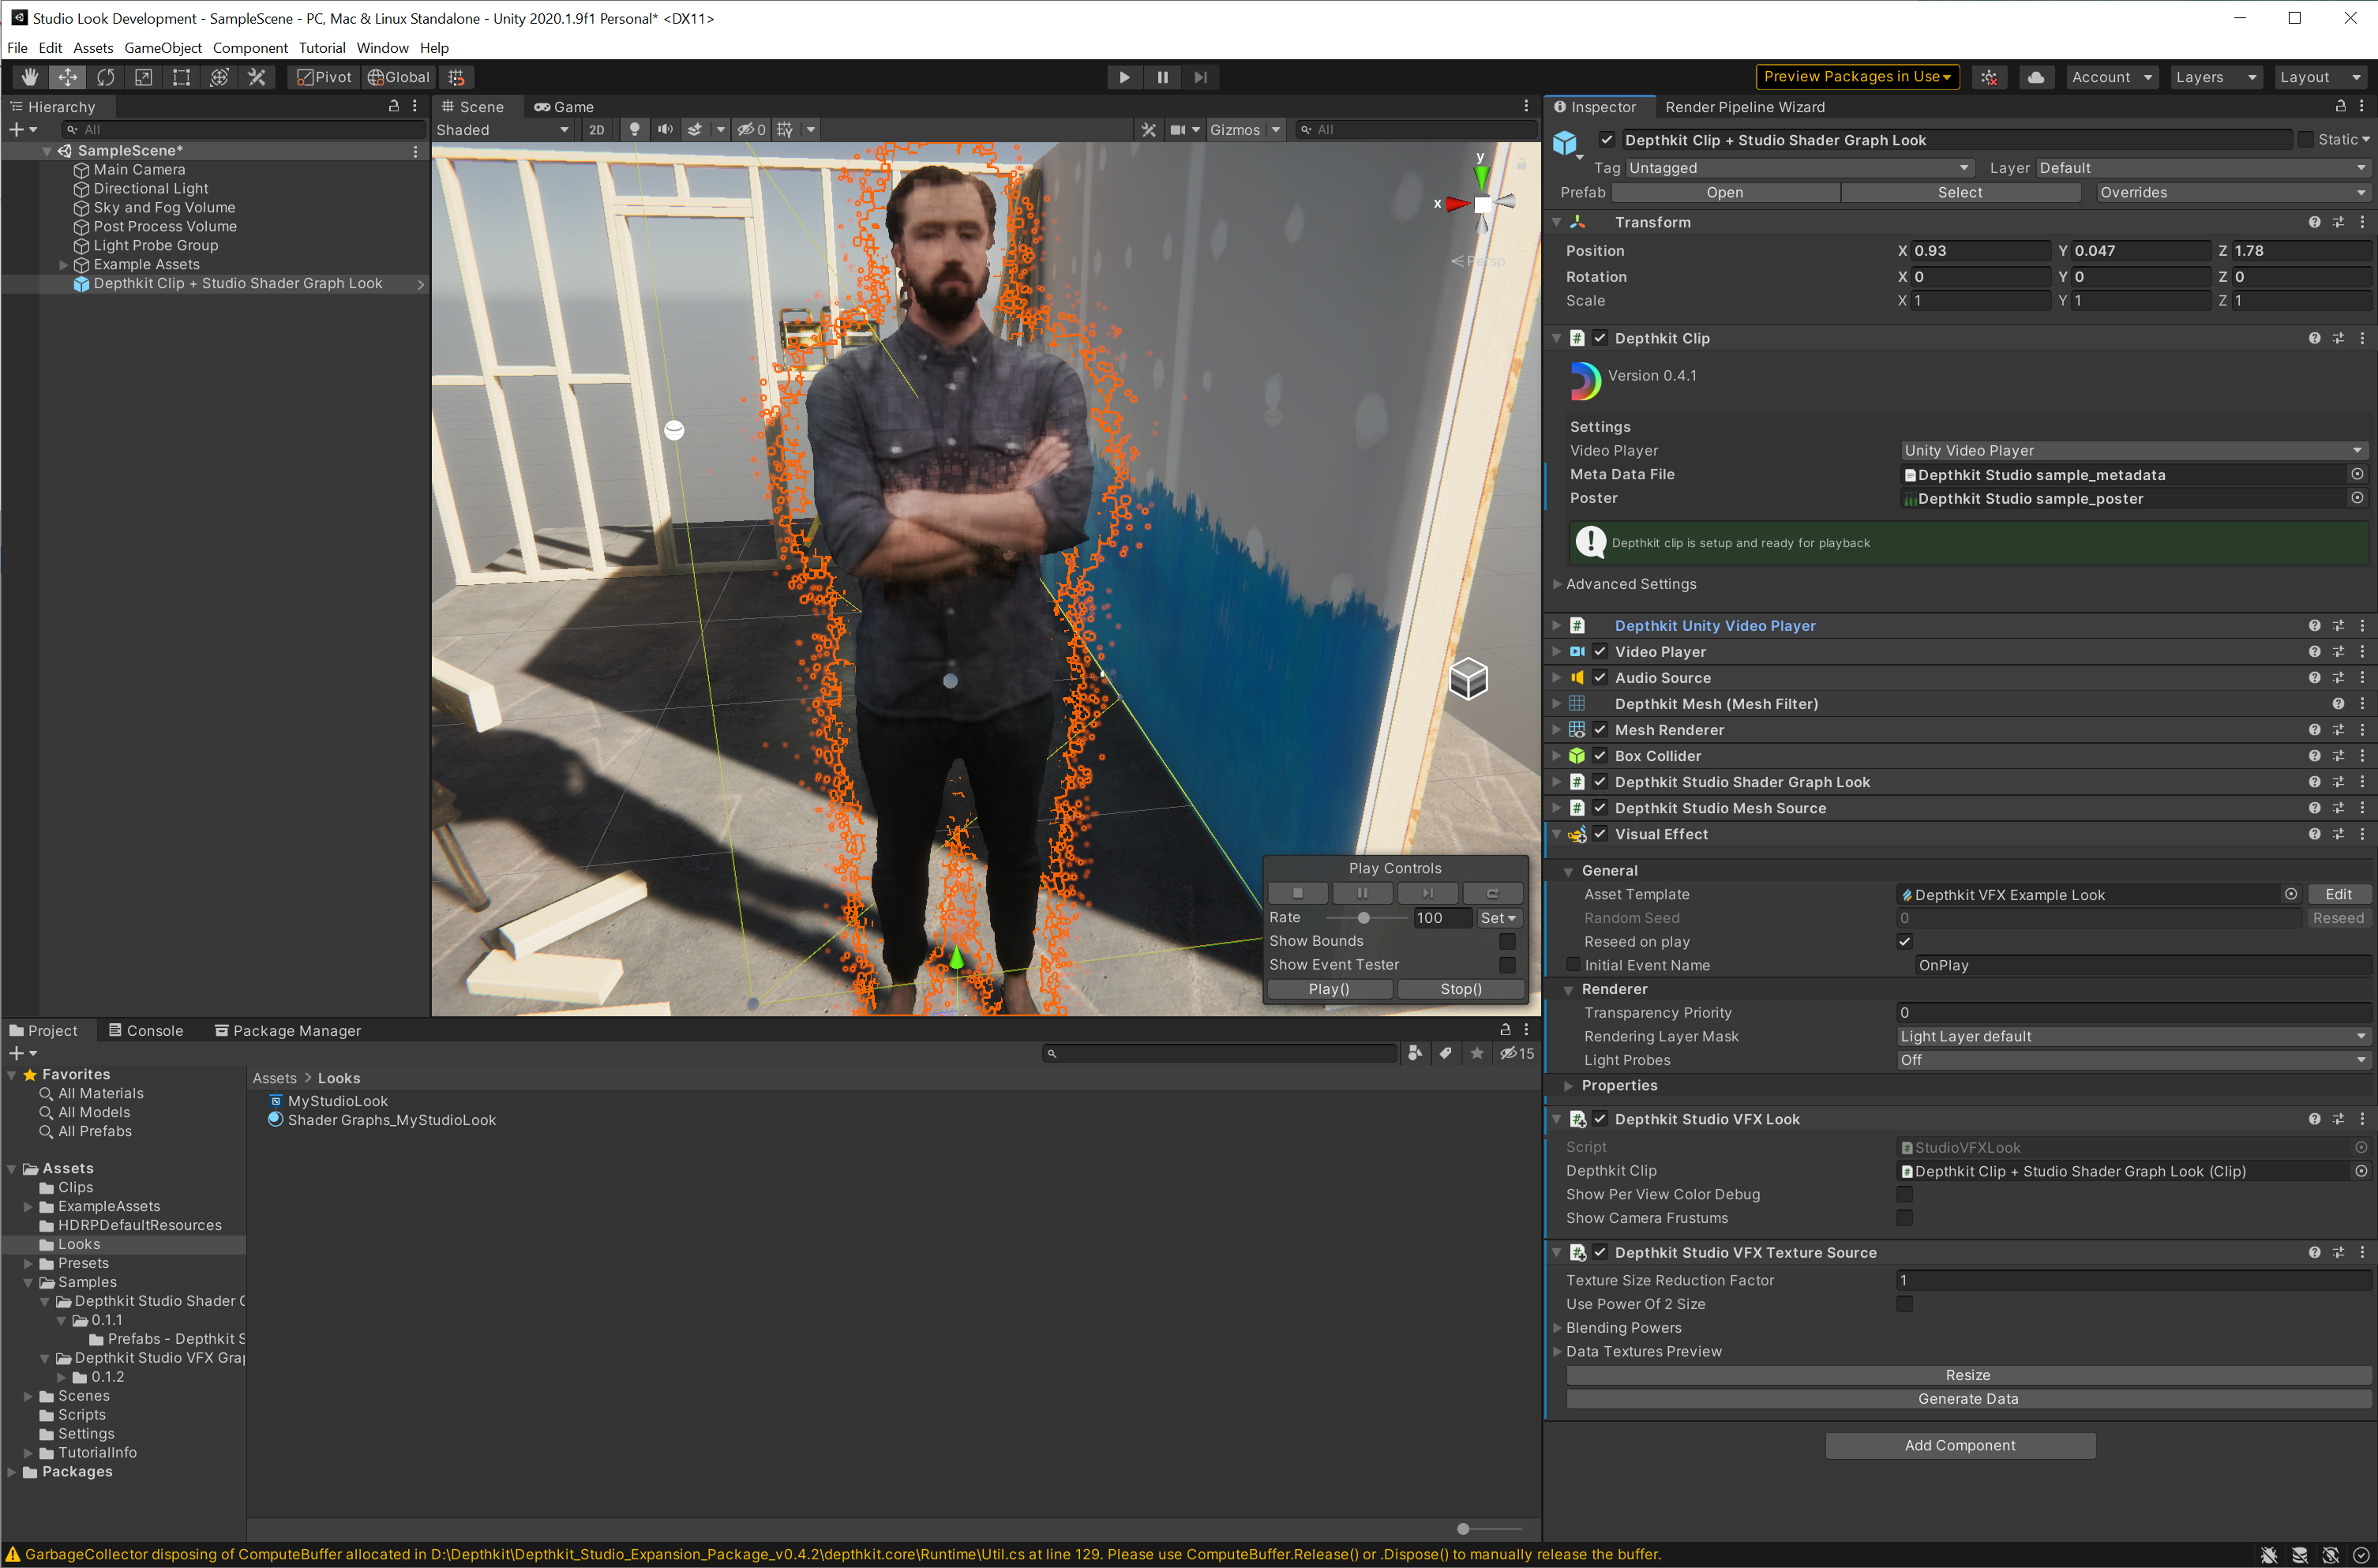
Task: Select the Hand tool in toolbar
Action: [30, 77]
